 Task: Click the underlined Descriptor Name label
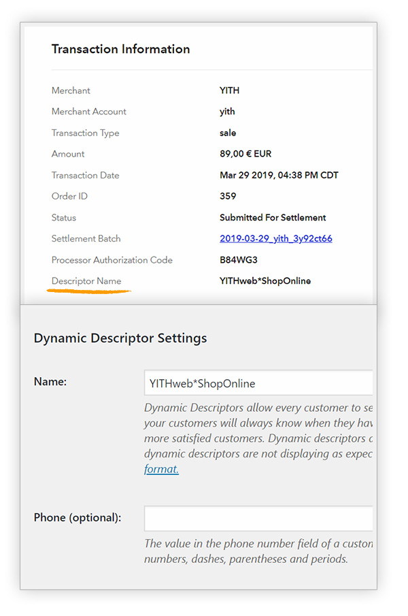(x=86, y=281)
